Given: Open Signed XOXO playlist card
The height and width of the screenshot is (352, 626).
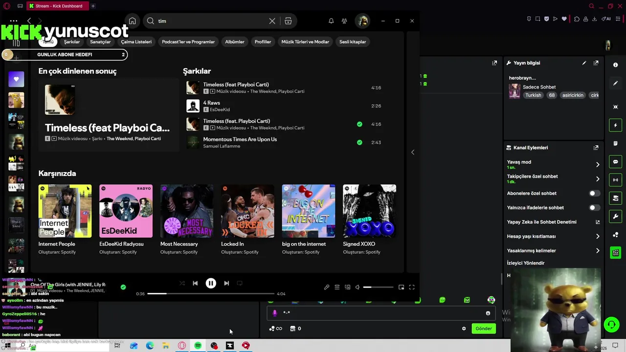Looking at the screenshot, I should [x=369, y=220].
